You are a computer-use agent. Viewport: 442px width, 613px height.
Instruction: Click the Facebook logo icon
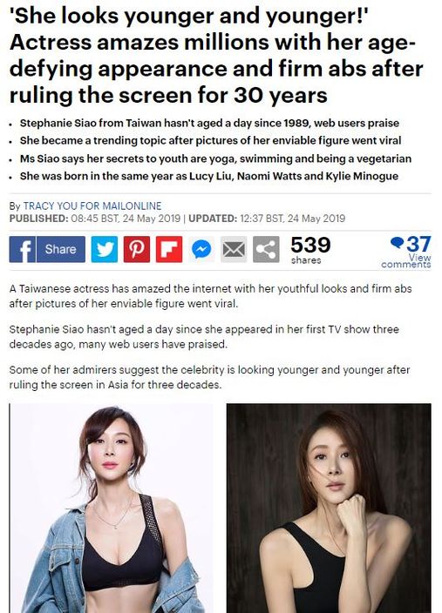click(x=23, y=249)
